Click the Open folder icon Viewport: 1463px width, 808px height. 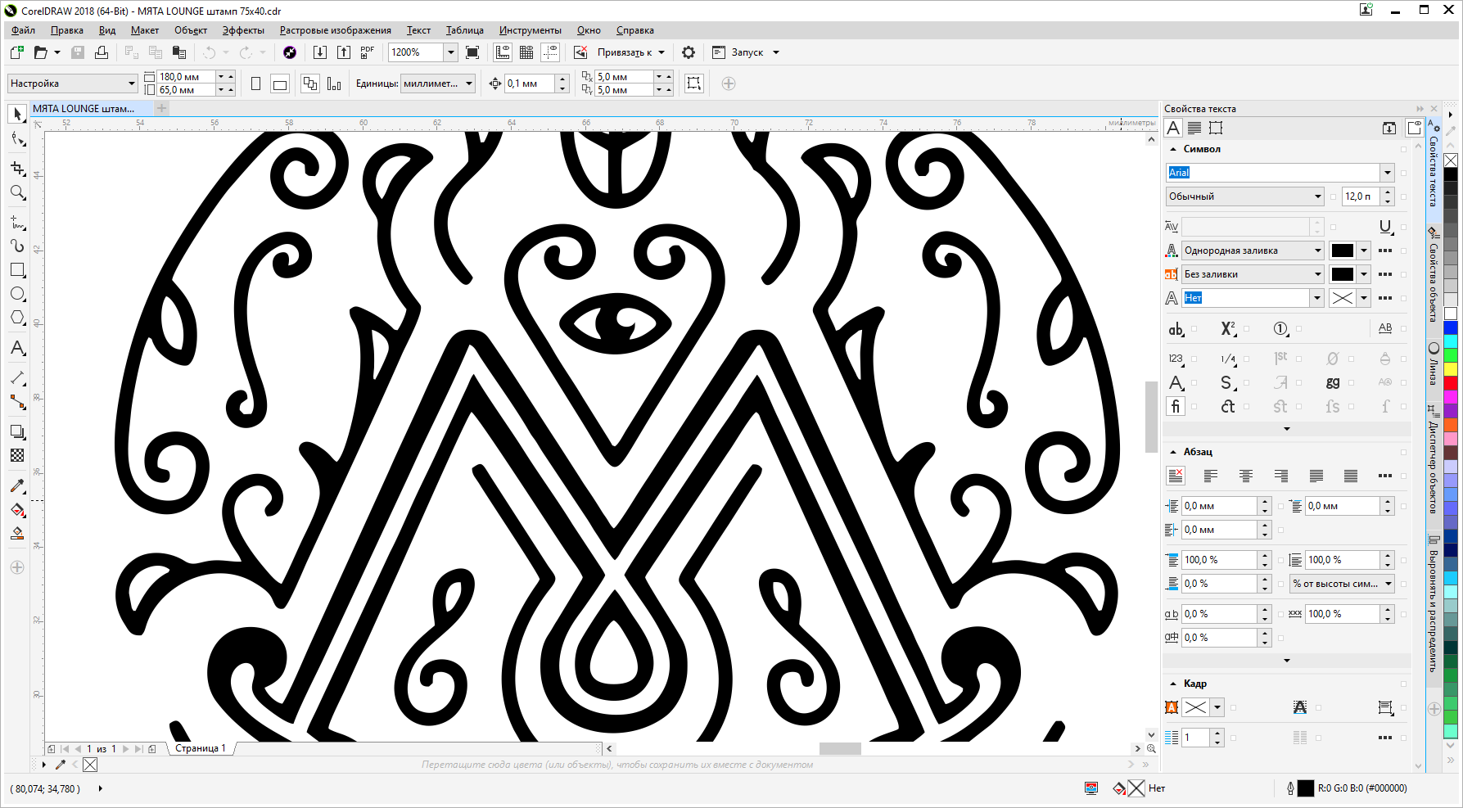click(41, 52)
